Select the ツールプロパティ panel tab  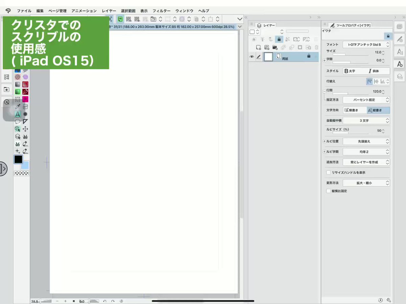[x=350, y=25]
